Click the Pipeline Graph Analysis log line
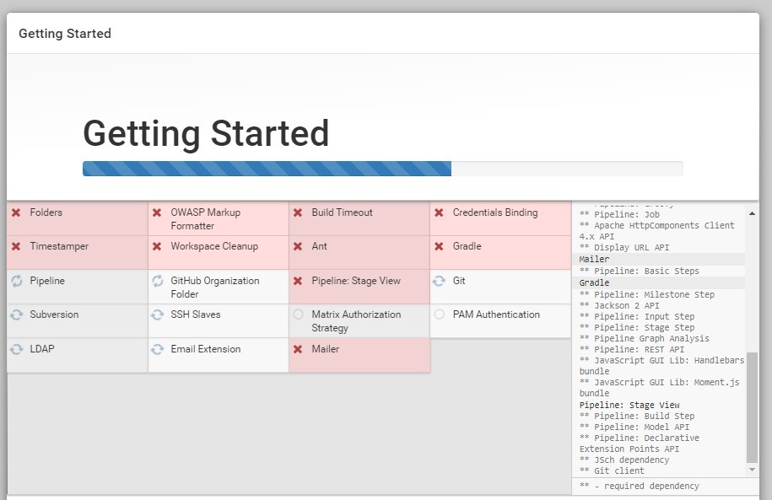772x500 pixels. coord(644,339)
